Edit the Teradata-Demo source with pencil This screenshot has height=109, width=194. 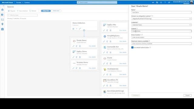[73, 68]
